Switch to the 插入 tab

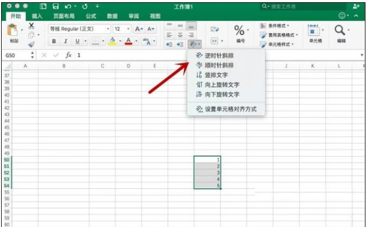tap(37, 16)
